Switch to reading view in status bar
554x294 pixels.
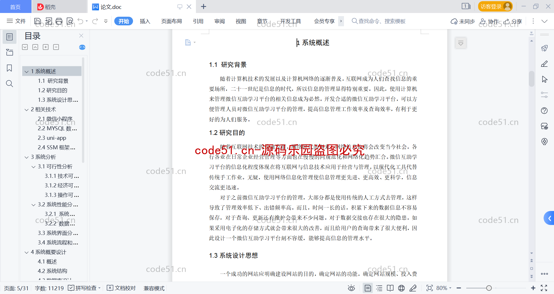point(390,288)
